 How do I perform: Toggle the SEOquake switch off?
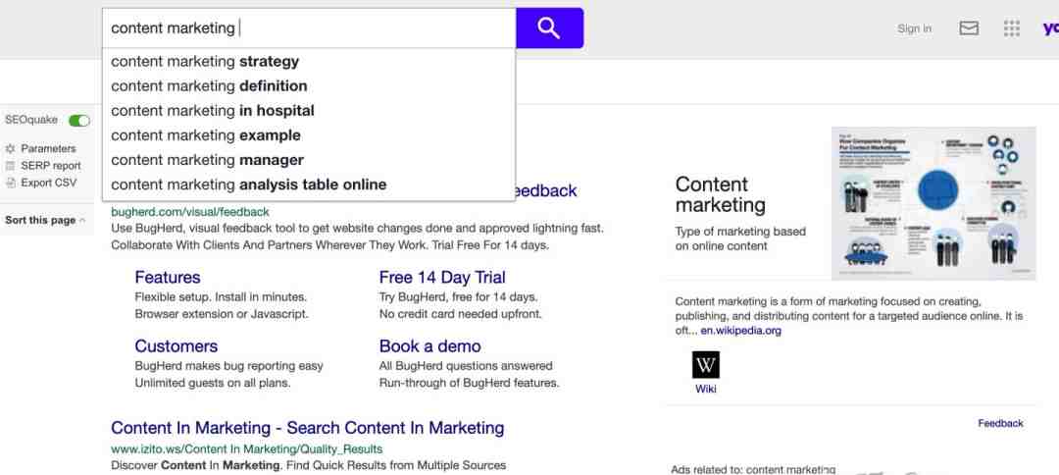point(79,121)
